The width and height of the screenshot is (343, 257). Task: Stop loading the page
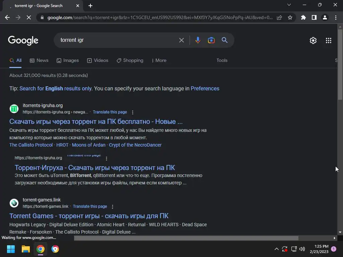tap(29, 17)
